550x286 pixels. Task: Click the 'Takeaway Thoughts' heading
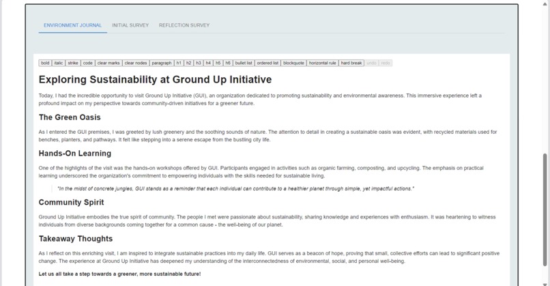point(76,239)
